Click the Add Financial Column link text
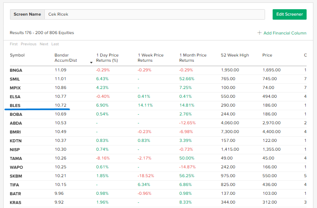The image size is (317, 208). 285,33
